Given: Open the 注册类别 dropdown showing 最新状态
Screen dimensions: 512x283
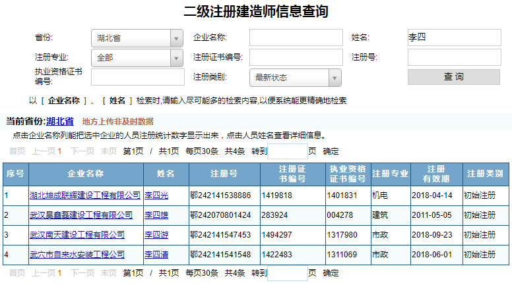Looking at the screenshot, I should (295, 78).
